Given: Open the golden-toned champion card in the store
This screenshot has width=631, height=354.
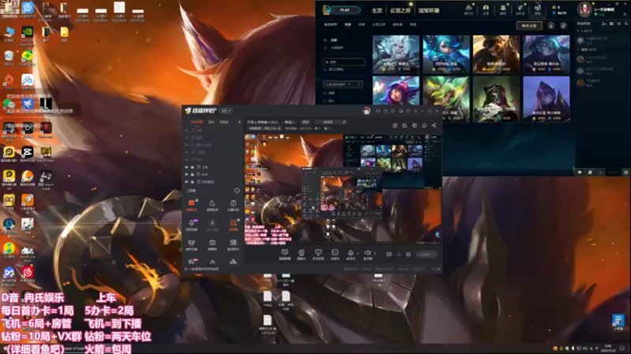Looking at the screenshot, I should pyautogui.click(x=496, y=53).
